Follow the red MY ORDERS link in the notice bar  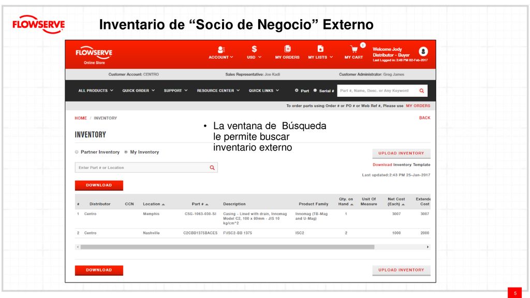click(x=418, y=106)
